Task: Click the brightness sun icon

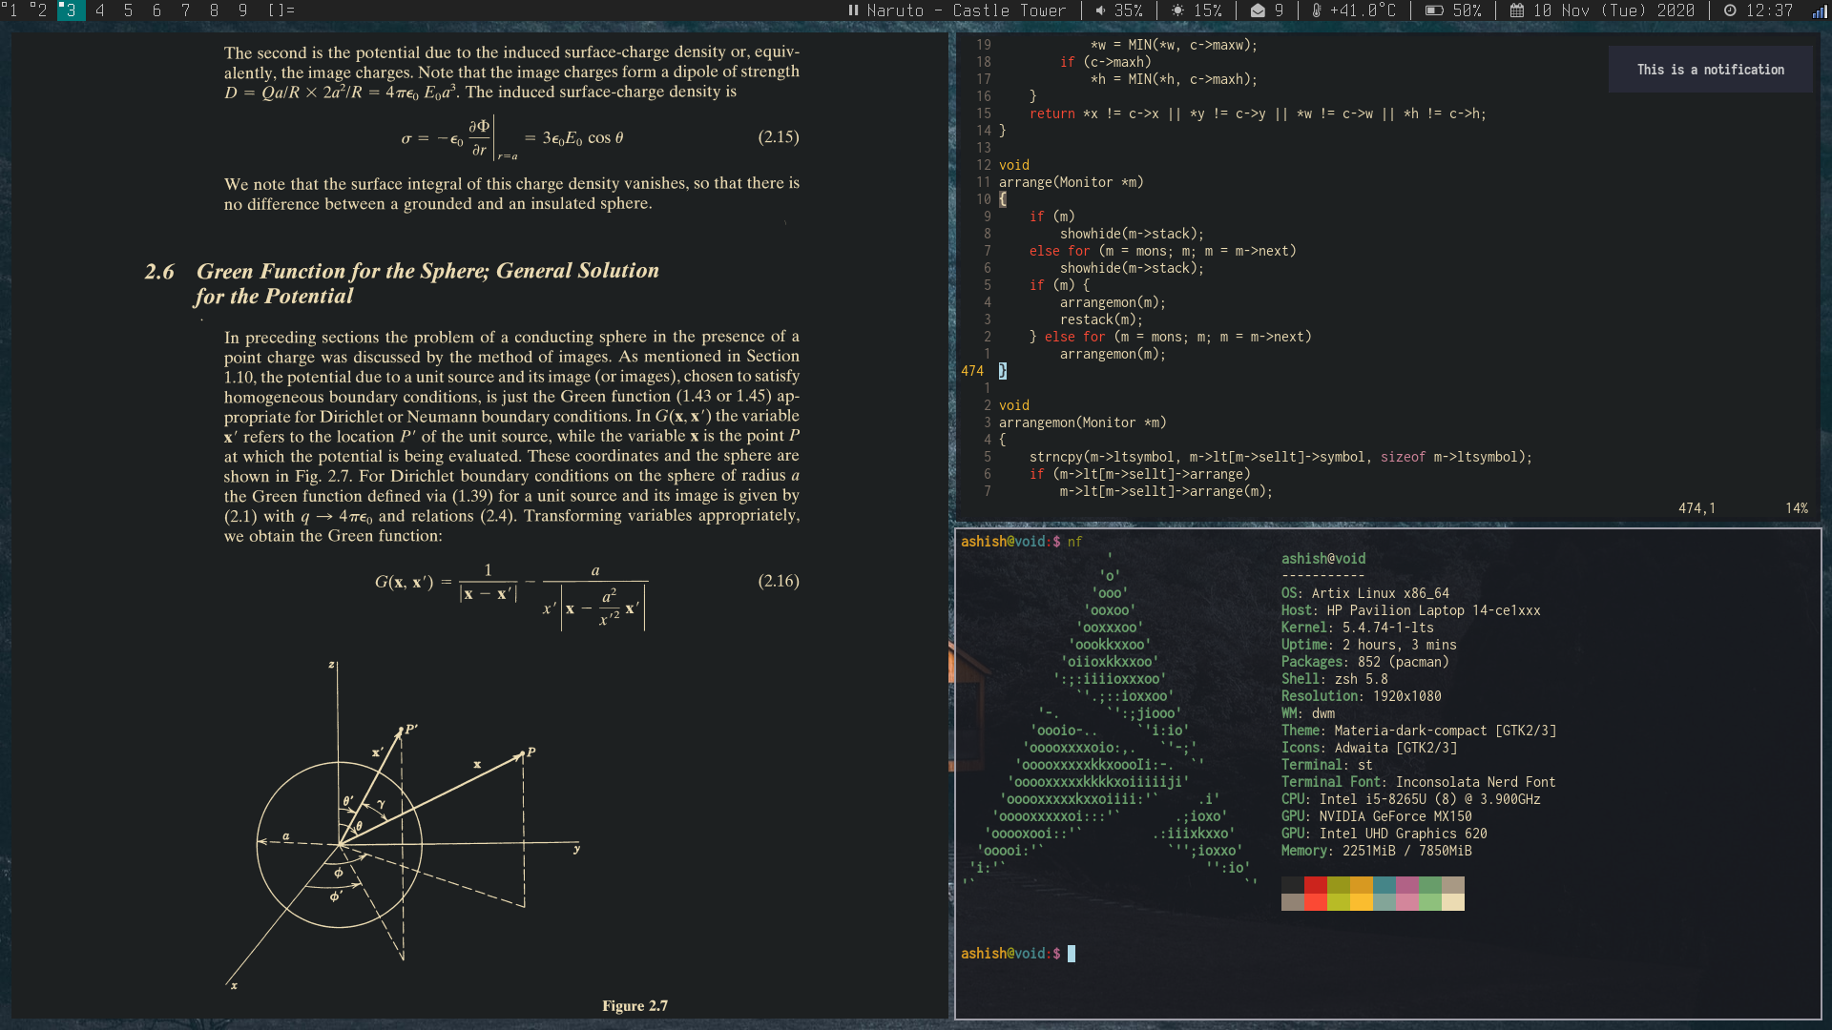Action: [x=1178, y=10]
